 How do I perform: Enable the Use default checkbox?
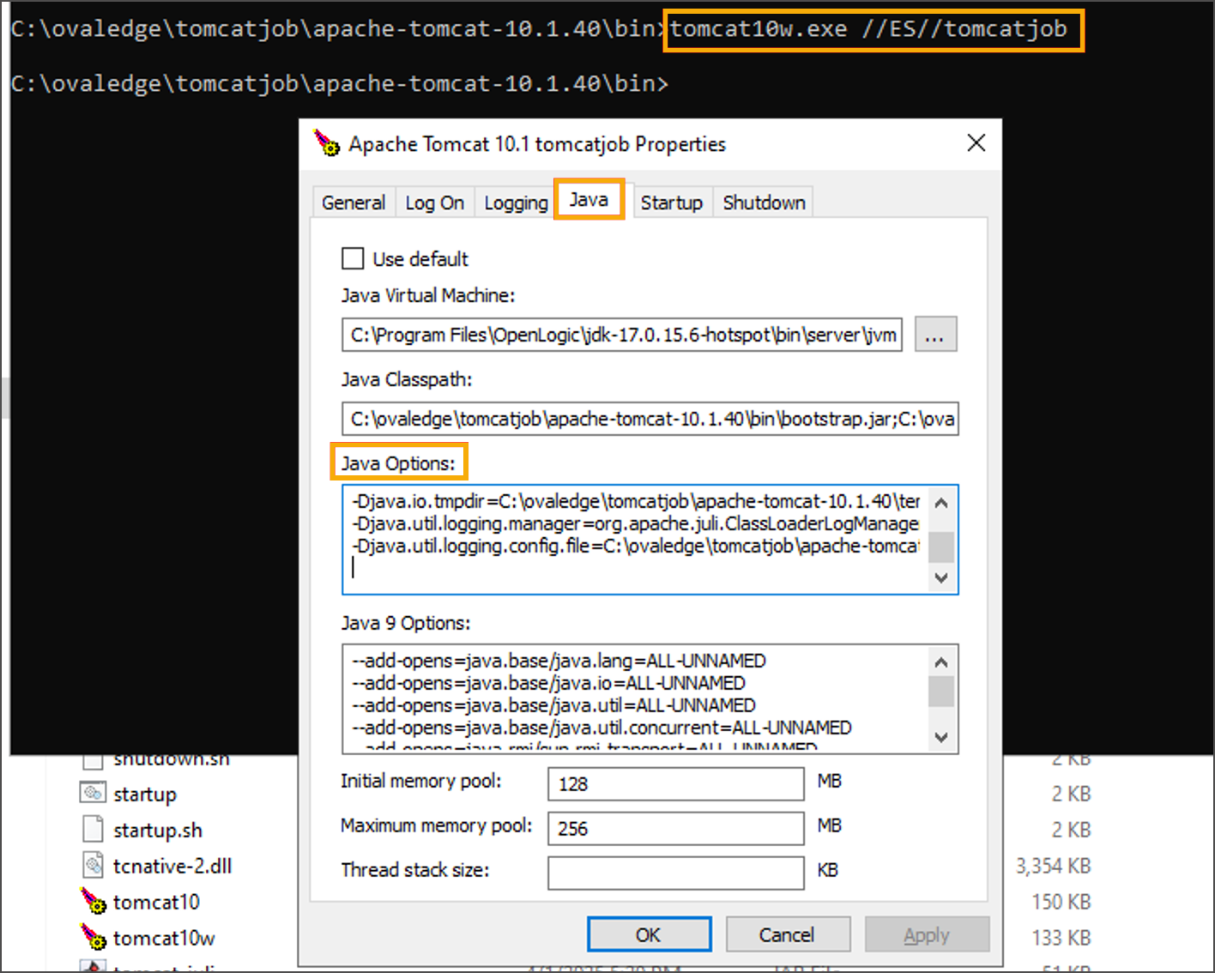353,258
